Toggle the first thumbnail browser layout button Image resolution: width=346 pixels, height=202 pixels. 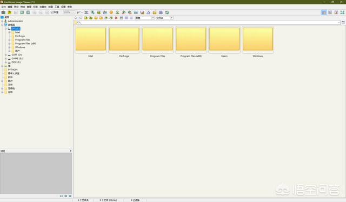[324, 12]
